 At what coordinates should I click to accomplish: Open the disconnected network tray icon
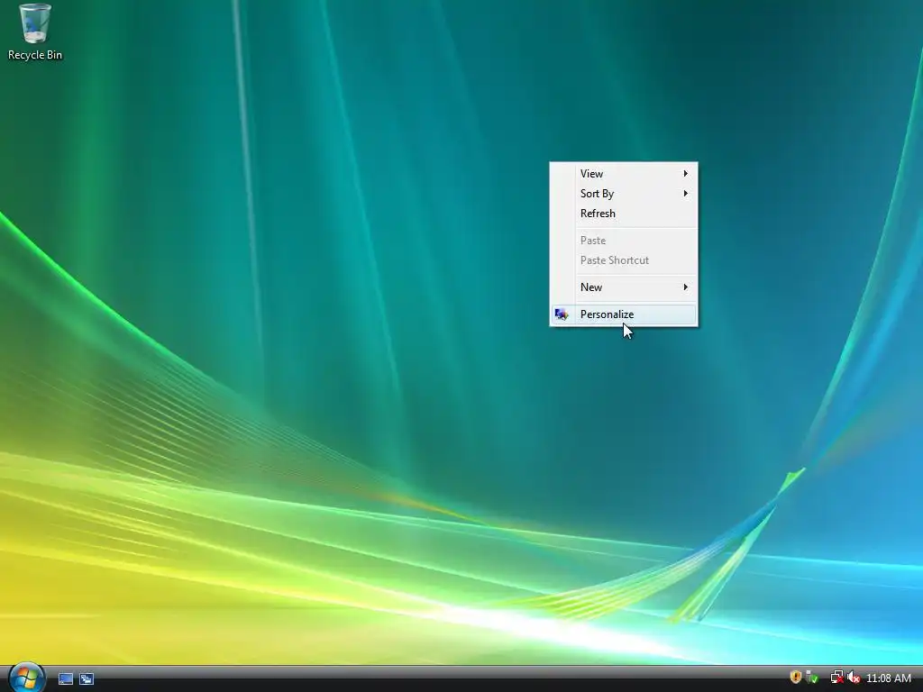pos(836,678)
